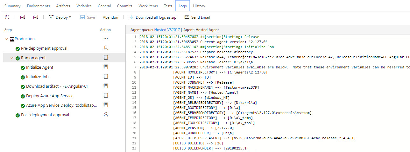Click Post-deployment approval person icon
Image resolution: width=410 pixels, height=152 pixels.
pos(106,114)
